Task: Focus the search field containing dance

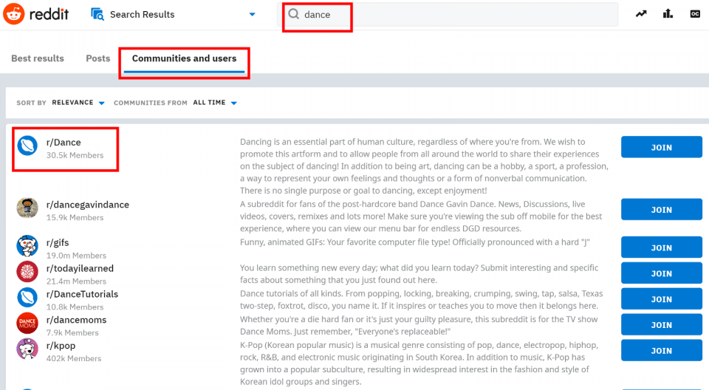Action: coord(448,15)
